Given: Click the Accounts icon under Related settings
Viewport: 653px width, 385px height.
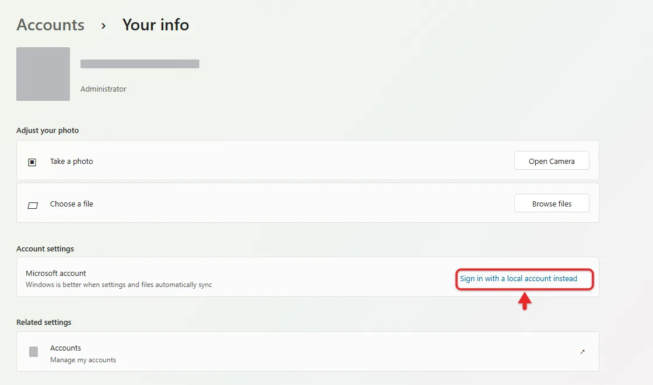Looking at the screenshot, I should (x=34, y=352).
